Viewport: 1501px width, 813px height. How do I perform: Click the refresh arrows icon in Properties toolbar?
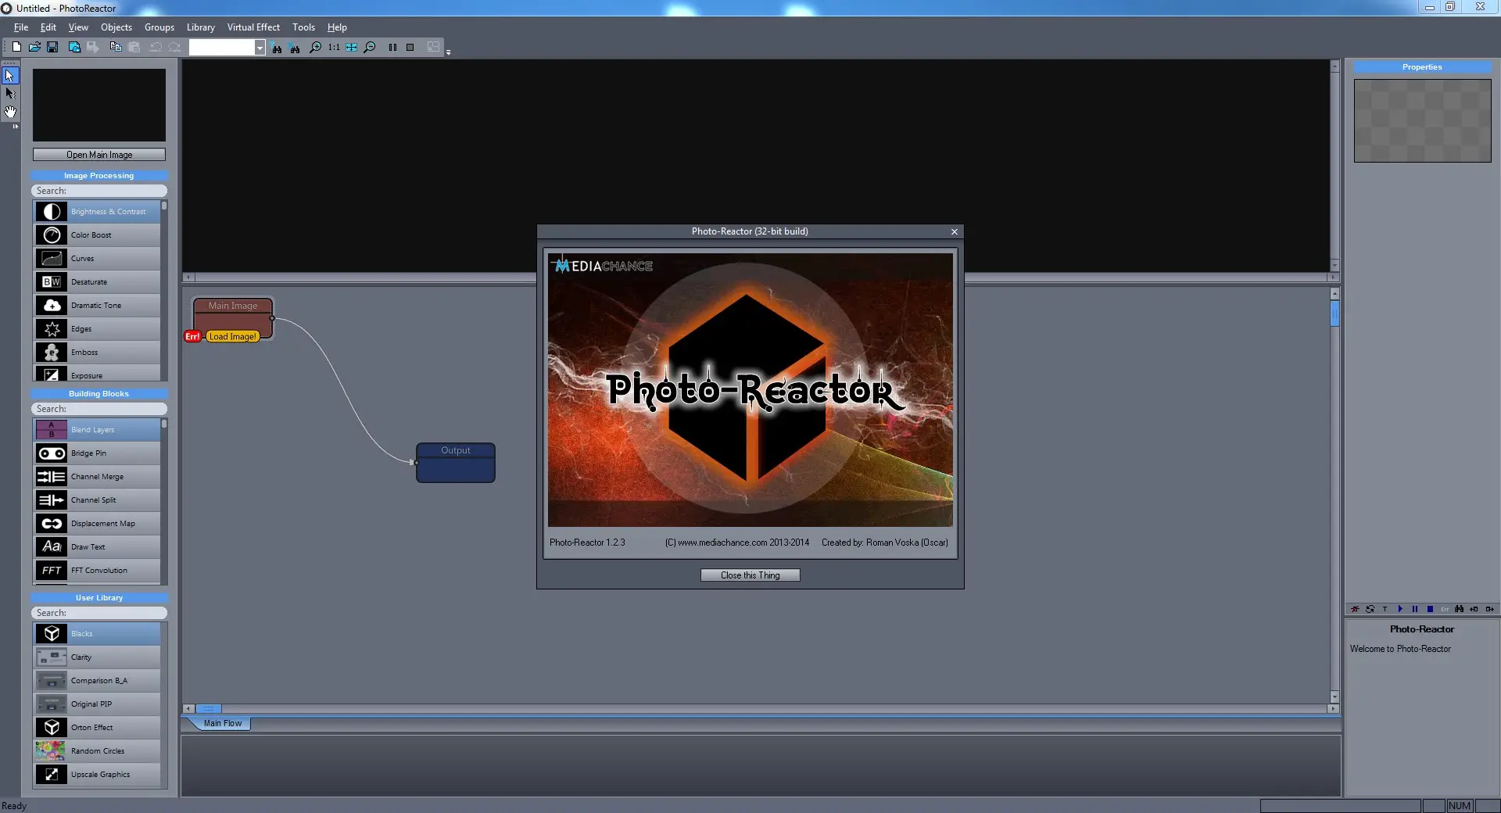[x=1370, y=609]
